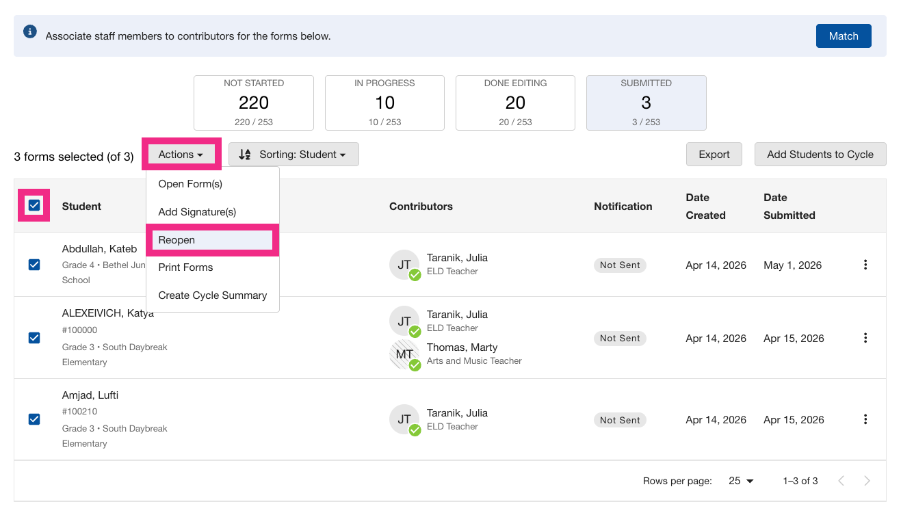Open the kebab menu for ALEXEIVICH, Katya
The height and width of the screenshot is (515, 901).
[x=865, y=338]
